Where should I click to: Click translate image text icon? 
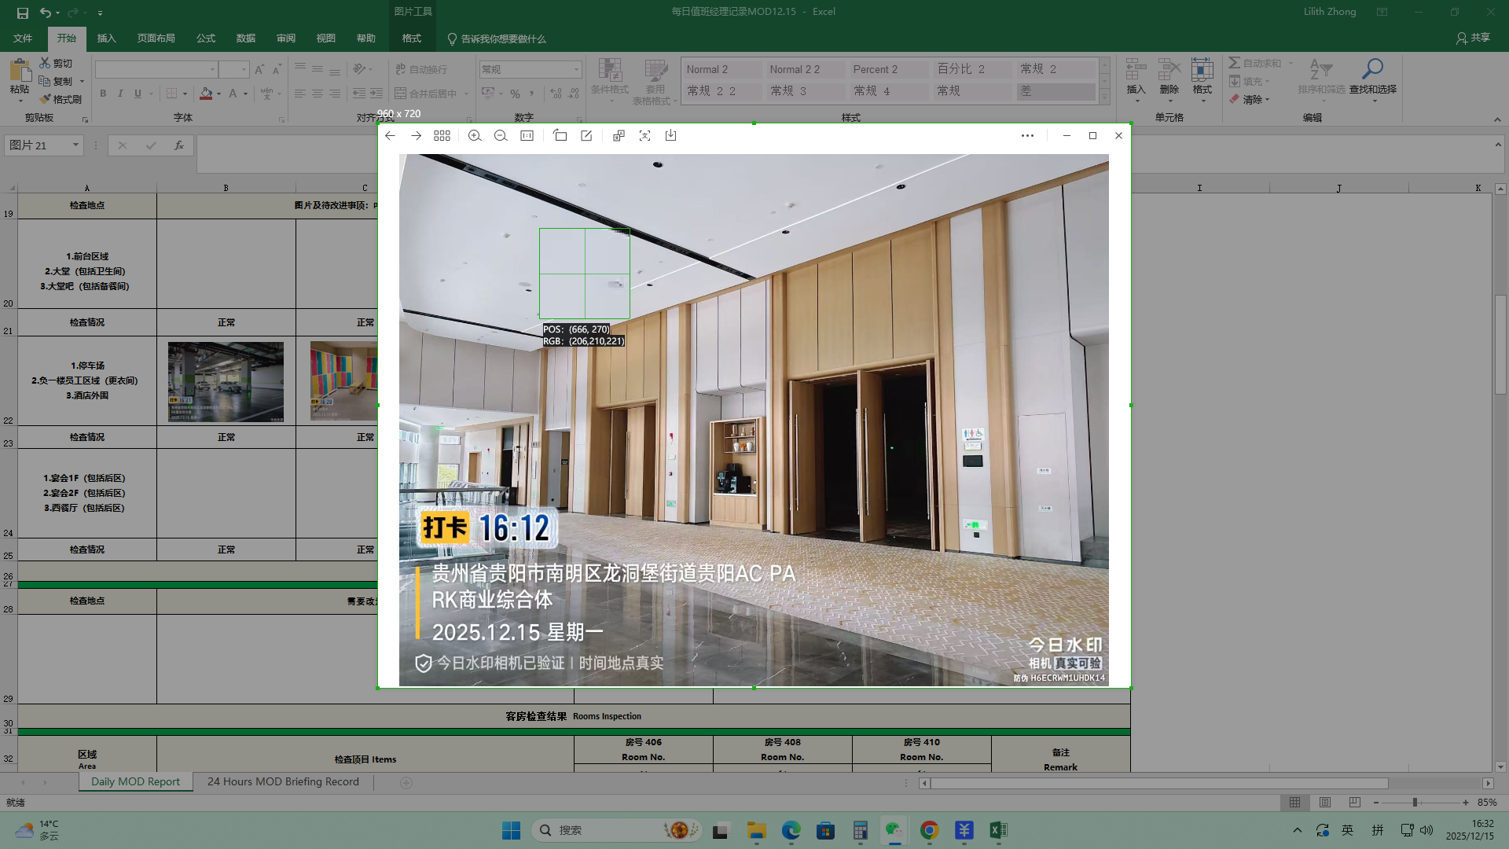coord(619,136)
